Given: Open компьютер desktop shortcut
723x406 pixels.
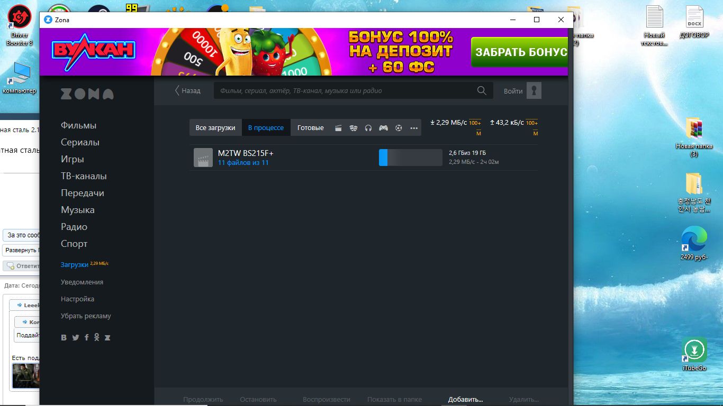Looking at the screenshot, I should [19, 78].
